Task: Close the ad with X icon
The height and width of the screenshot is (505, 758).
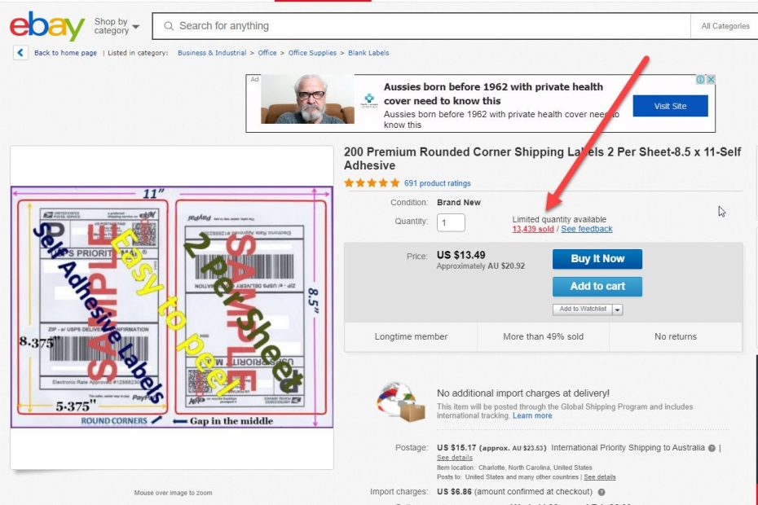Action: (x=711, y=80)
